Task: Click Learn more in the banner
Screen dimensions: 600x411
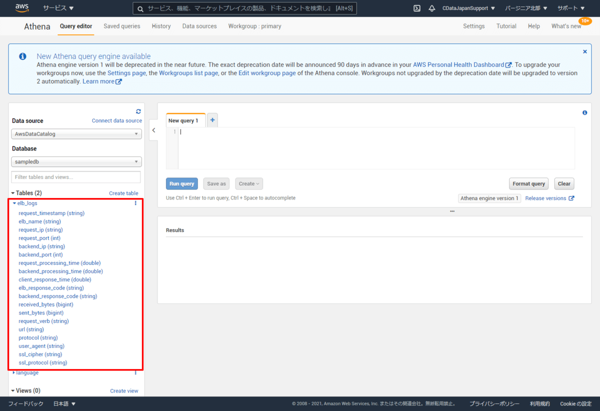Action: click(x=102, y=81)
